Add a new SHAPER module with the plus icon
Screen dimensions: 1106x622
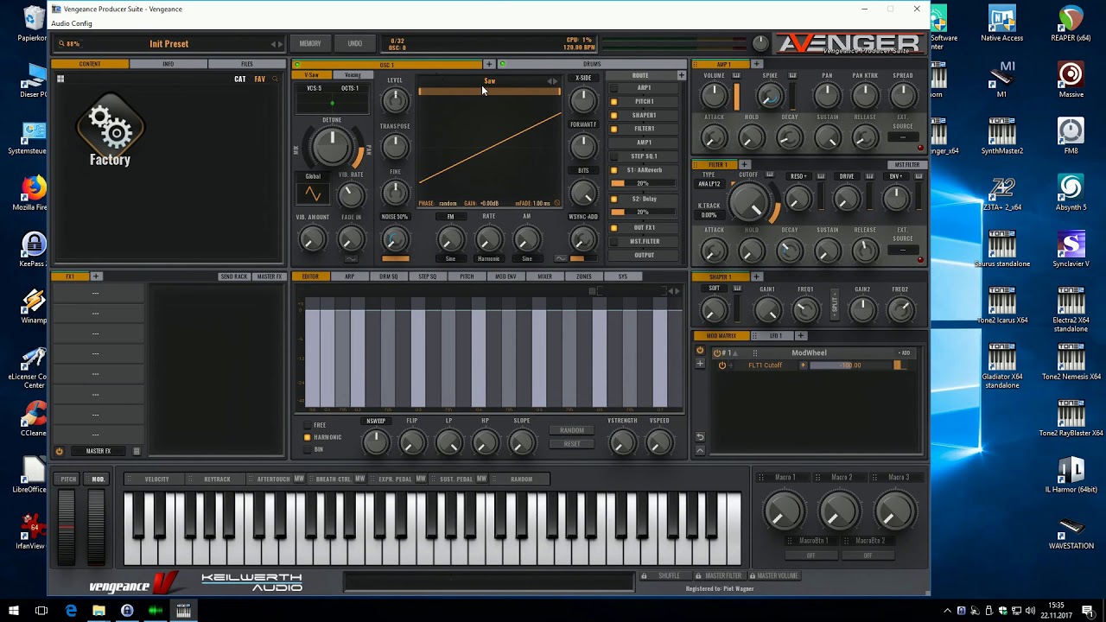(x=756, y=276)
